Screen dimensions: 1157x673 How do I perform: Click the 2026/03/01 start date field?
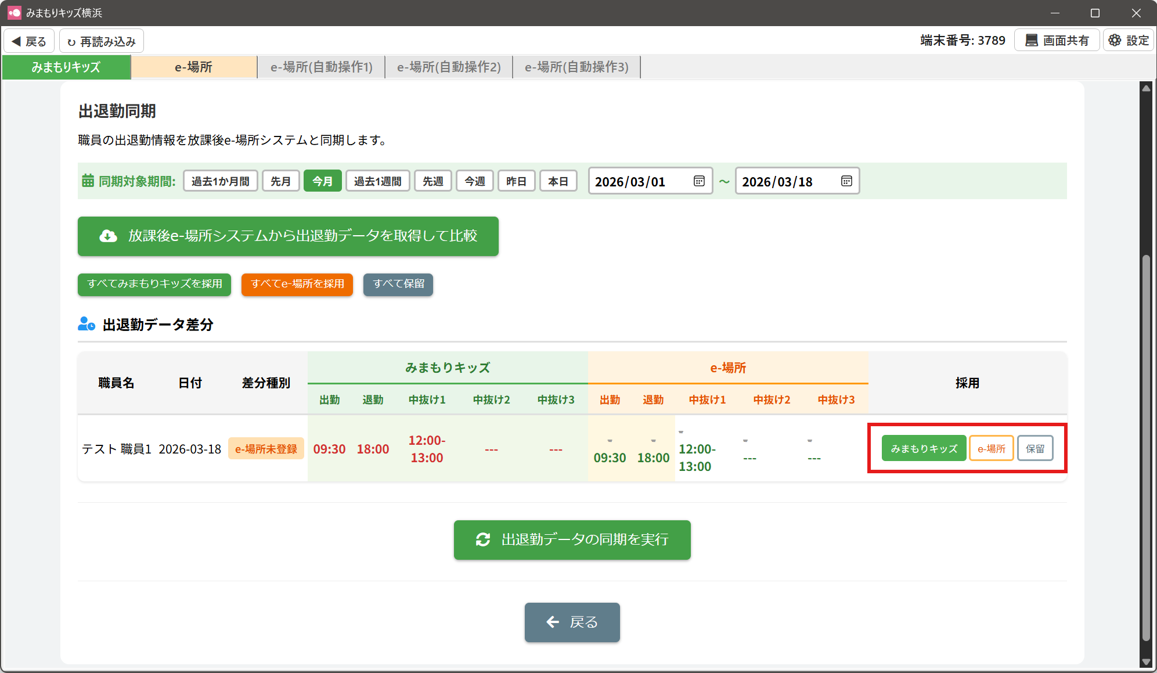639,181
